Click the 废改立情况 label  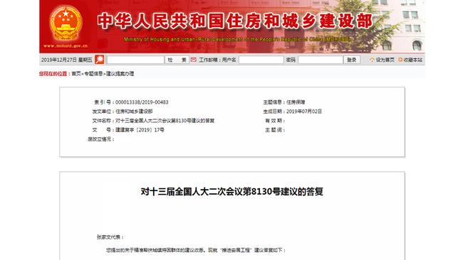pos(101,139)
